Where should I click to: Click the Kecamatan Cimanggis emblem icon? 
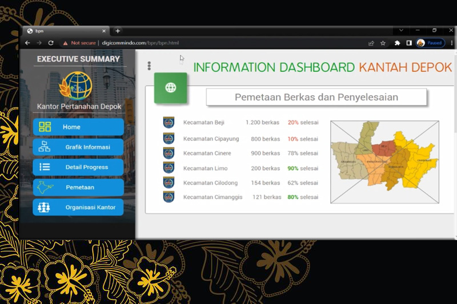click(x=169, y=197)
